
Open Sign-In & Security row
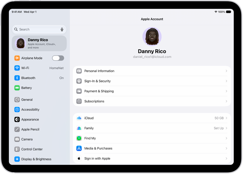coord(152,81)
